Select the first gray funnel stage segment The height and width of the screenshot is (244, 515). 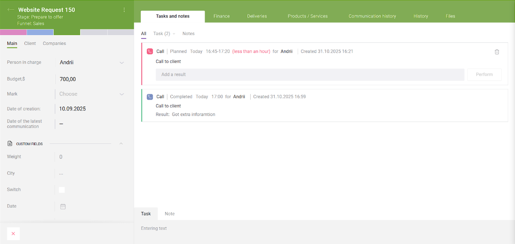(94, 32)
